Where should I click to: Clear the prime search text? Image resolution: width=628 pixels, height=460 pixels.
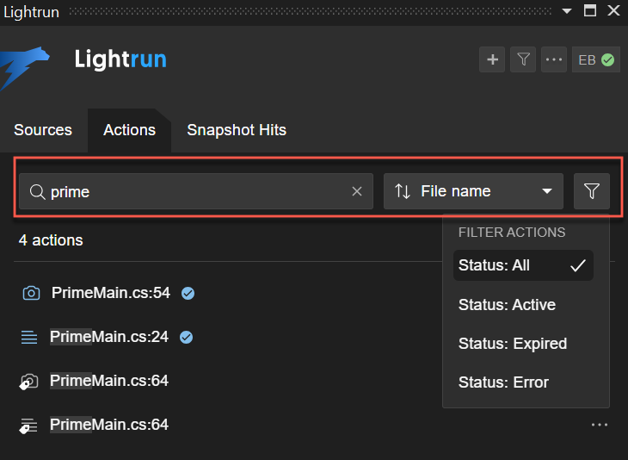click(x=357, y=191)
